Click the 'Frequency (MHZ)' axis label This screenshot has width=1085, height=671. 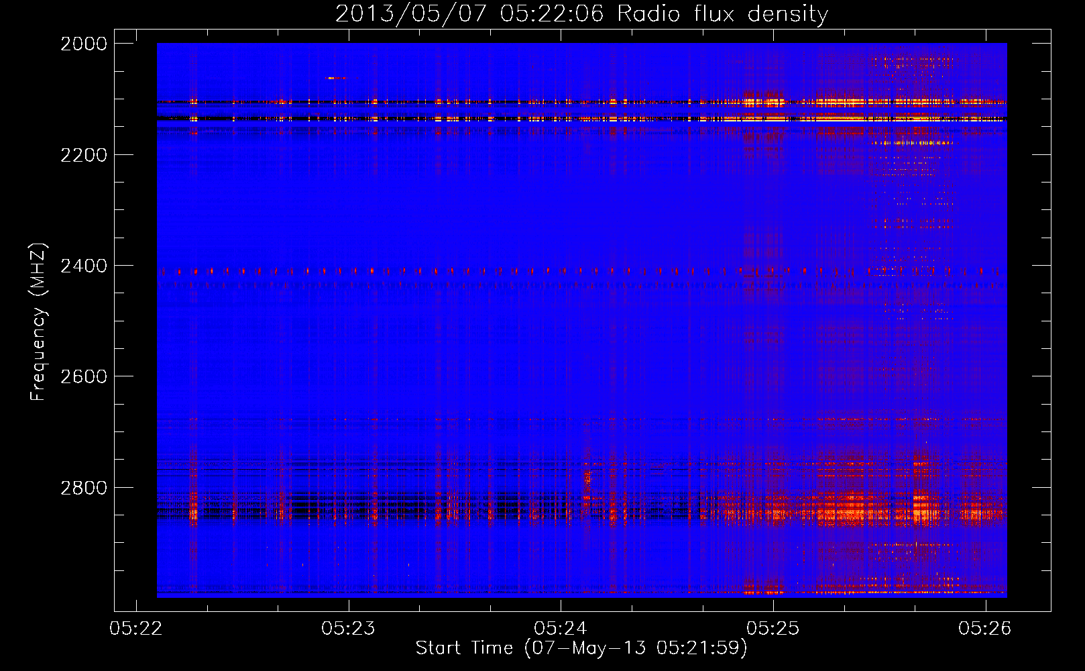click(x=38, y=322)
